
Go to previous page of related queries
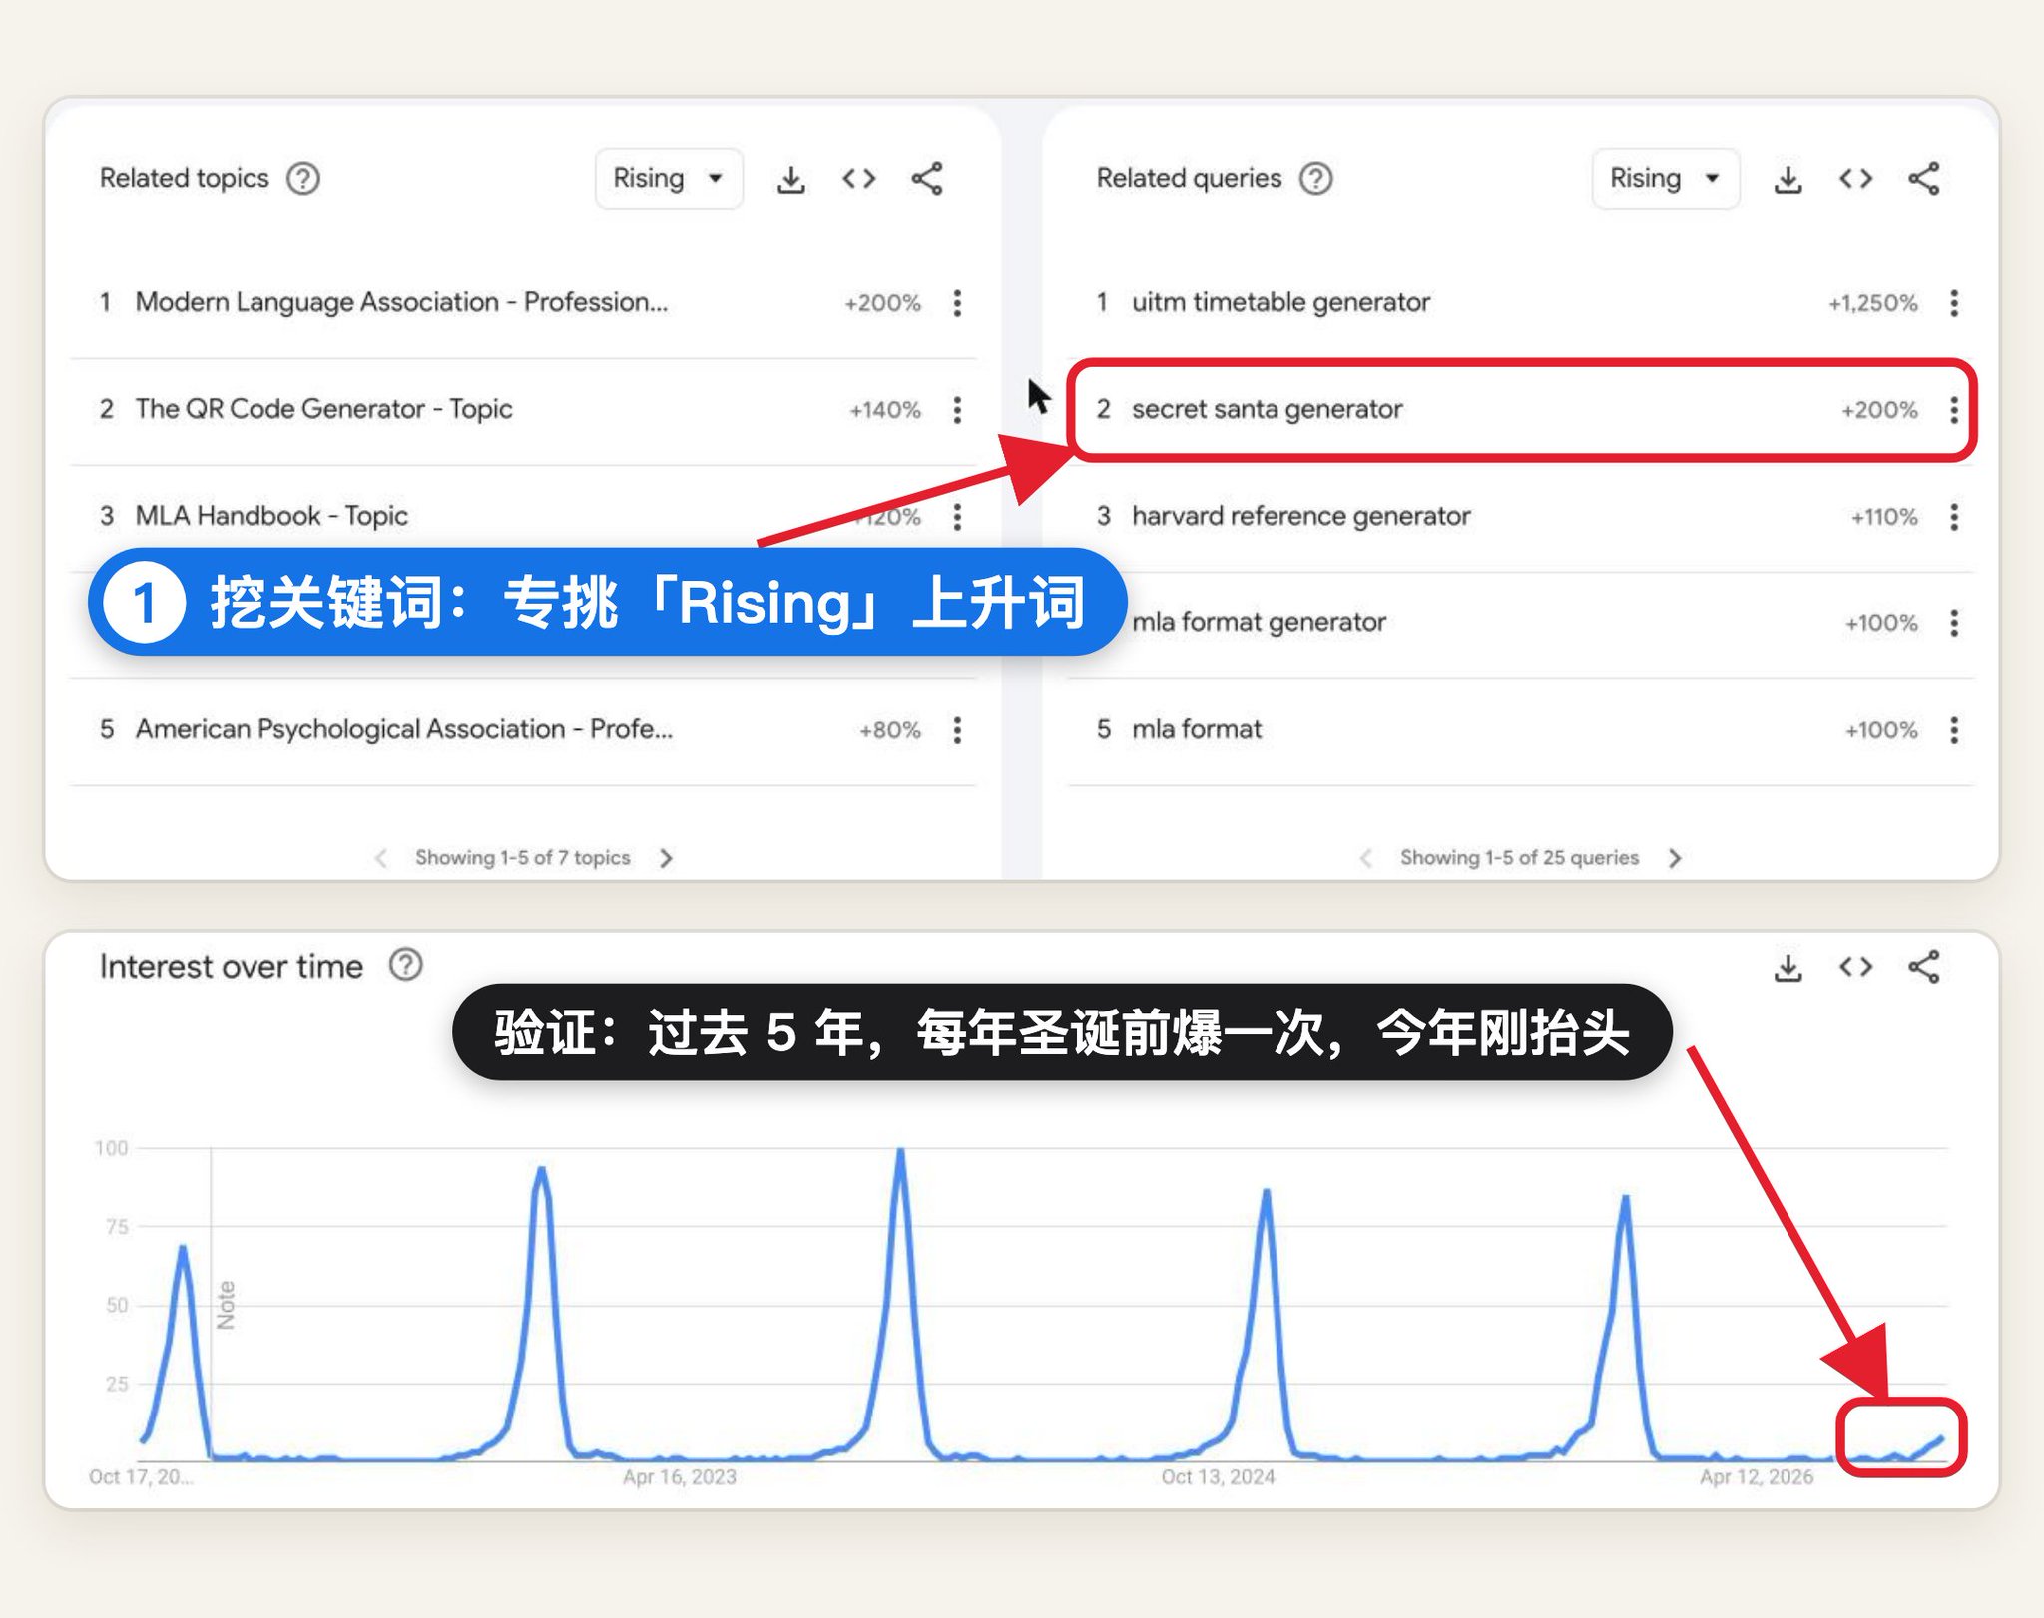tap(1366, 858)
